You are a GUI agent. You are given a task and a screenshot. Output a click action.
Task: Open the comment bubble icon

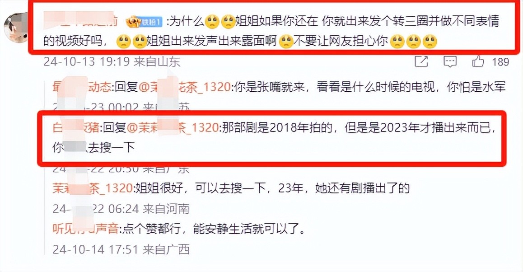coord(450,61)
